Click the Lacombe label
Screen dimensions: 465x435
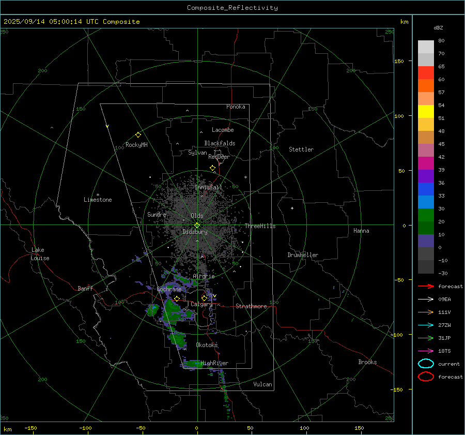[x=223, y=130]
